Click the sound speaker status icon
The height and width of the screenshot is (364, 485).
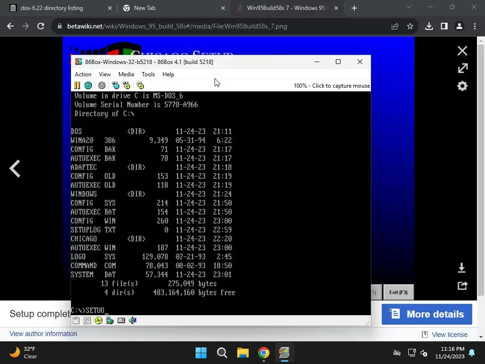[x=133, y=321]
